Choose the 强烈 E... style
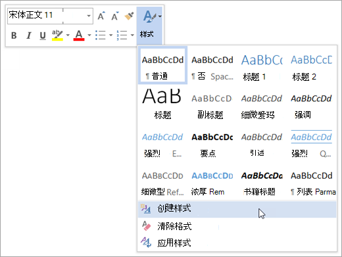Viewport: 342px width, 257px height. 162,143
